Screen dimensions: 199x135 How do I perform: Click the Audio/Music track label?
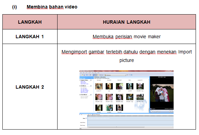click(83, 122)
